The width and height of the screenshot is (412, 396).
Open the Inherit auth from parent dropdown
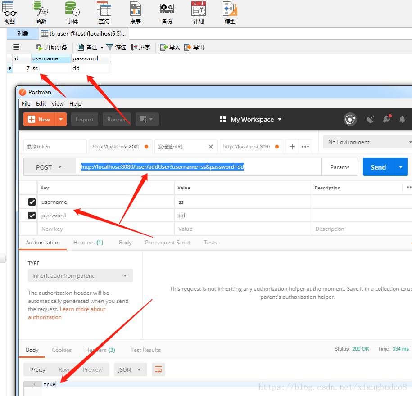81,275
